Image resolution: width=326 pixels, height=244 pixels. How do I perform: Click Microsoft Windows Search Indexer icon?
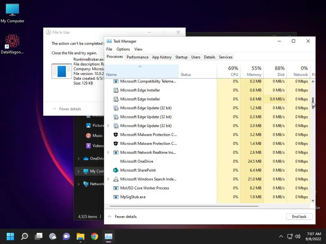pos(116,179)
